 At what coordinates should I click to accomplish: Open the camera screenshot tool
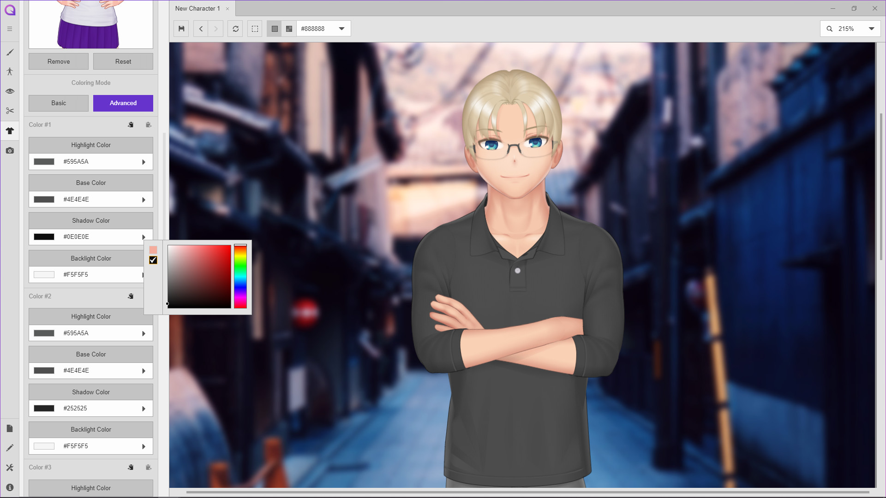coord(10,151)
